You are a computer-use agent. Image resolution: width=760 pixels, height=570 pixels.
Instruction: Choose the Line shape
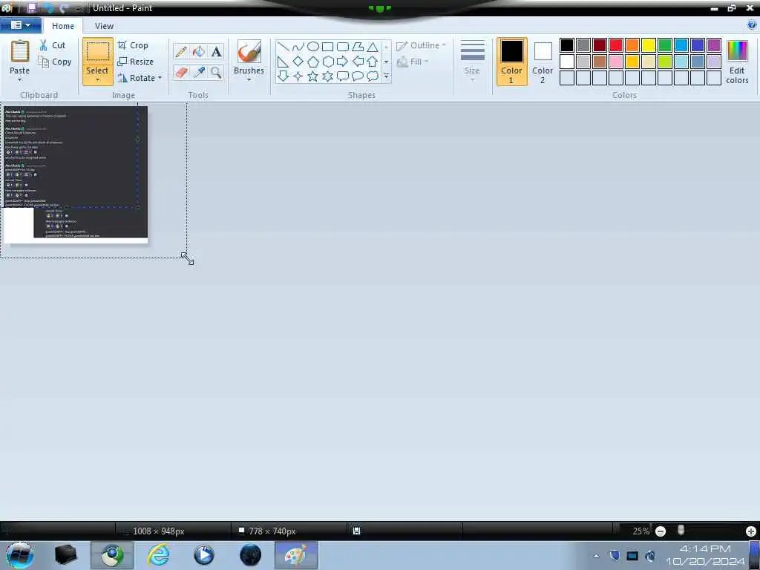coord(283,47)
